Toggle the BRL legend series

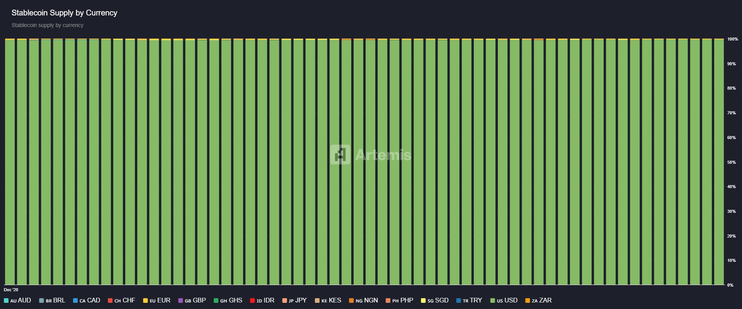coord(53,301)
